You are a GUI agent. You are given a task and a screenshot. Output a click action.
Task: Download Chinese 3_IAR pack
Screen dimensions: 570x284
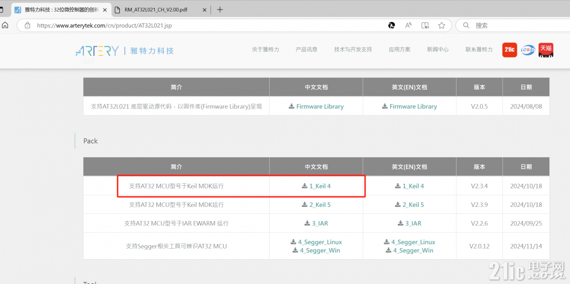[x=316, y=223]
